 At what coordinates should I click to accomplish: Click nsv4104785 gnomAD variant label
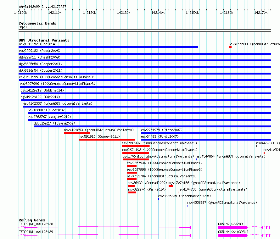coord(212,189)
